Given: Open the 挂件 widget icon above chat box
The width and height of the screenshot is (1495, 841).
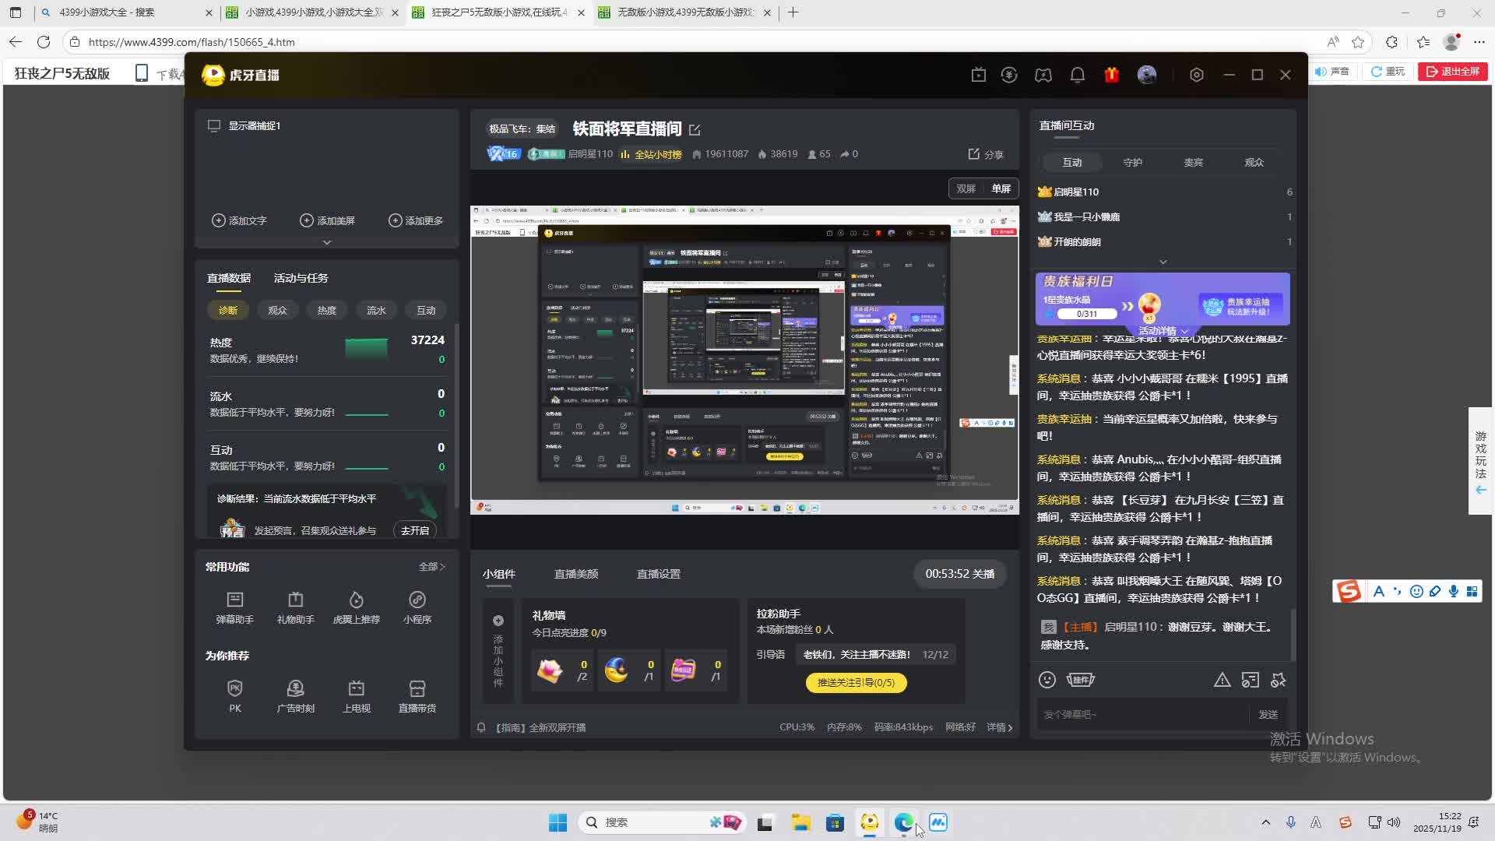Looking at the screenshot, I should [x=1082, y=679].
